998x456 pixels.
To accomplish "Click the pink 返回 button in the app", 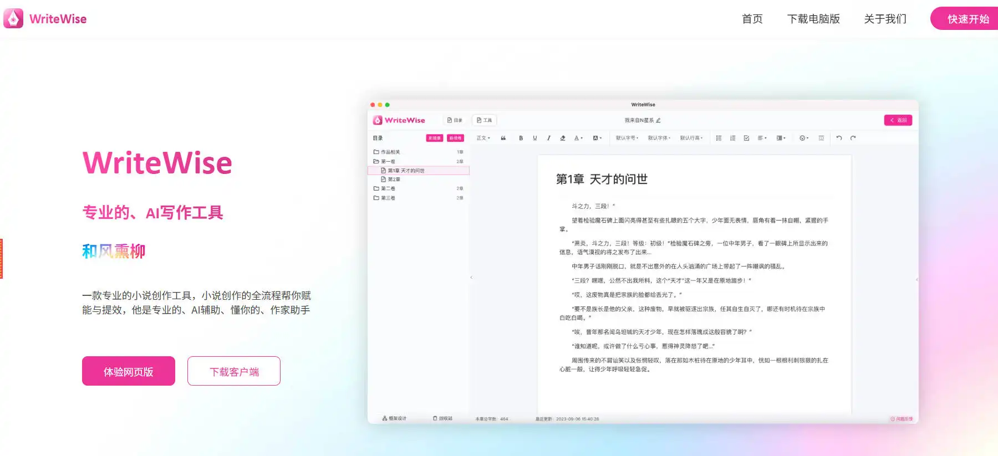I will [898, 120].
